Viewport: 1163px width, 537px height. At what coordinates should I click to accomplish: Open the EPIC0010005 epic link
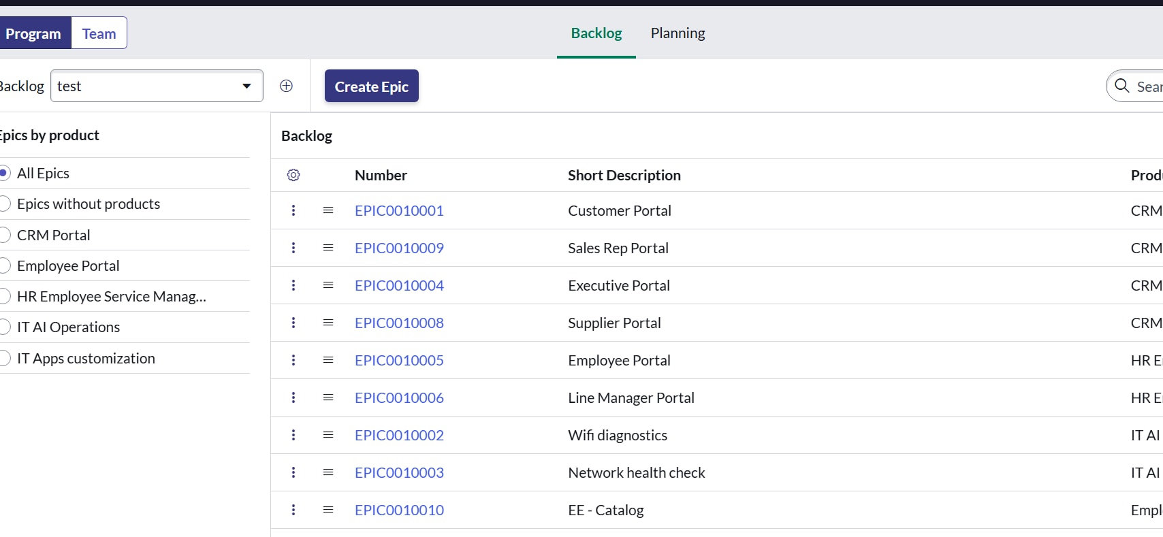click(x=399, y=360)
